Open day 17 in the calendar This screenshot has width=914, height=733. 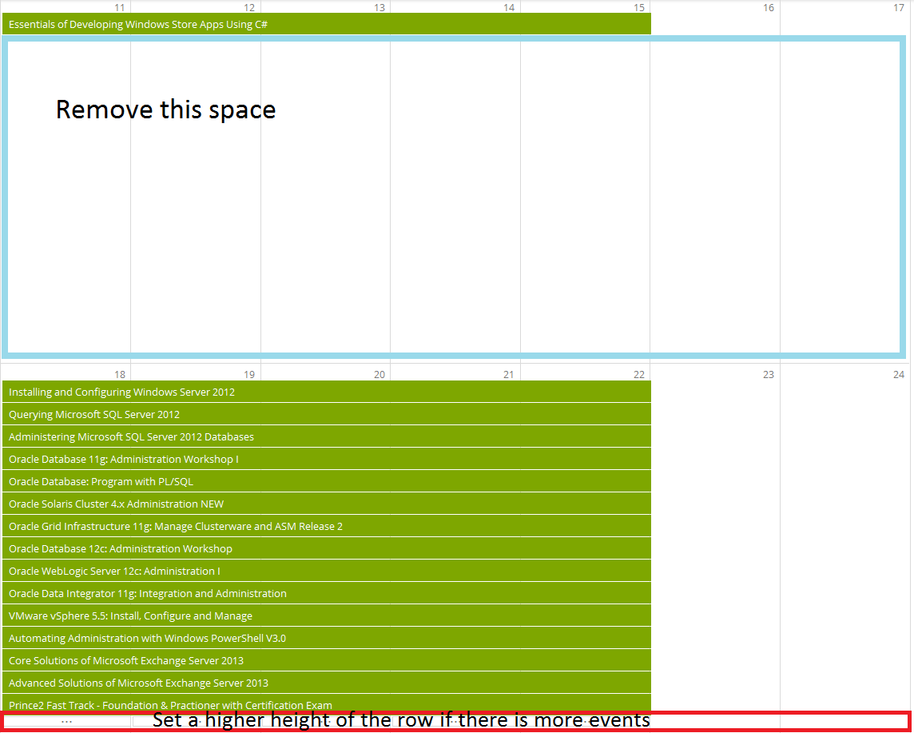pyautogui.click(x=898, y=7)
